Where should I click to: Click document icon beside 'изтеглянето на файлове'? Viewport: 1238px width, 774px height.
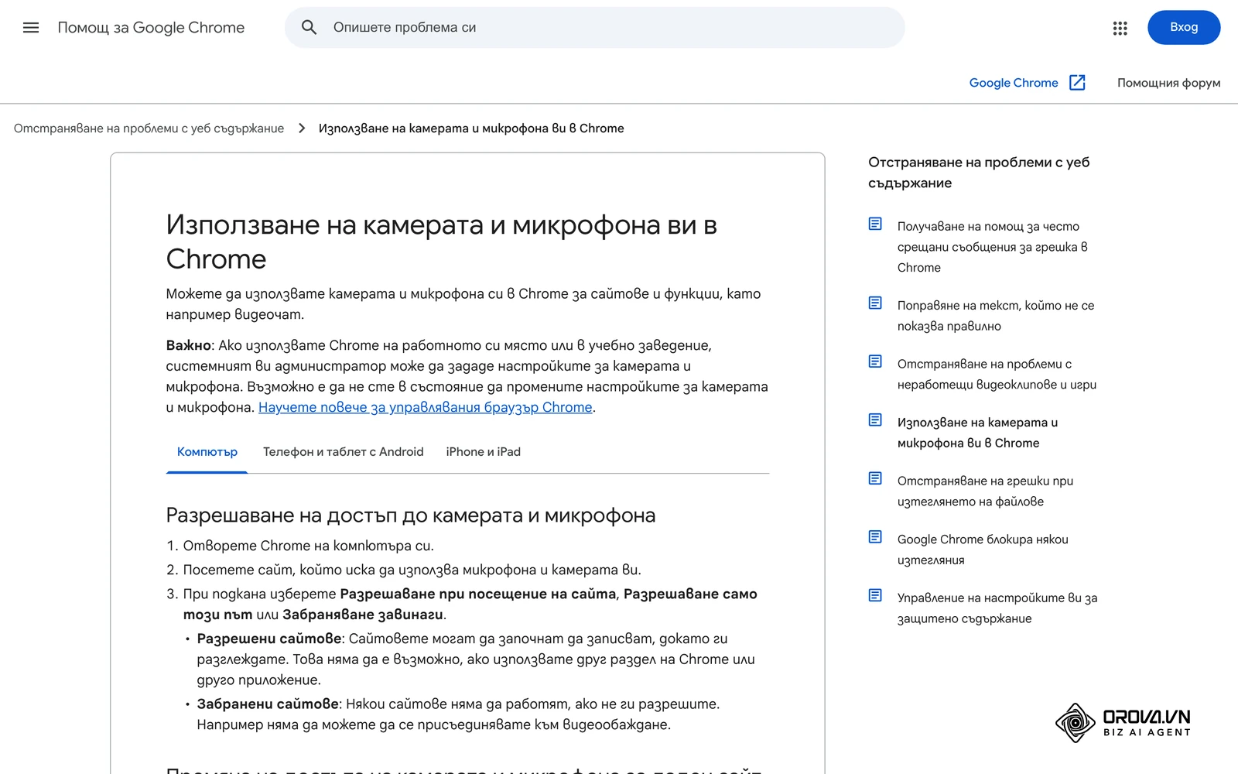tap(875, 478)
